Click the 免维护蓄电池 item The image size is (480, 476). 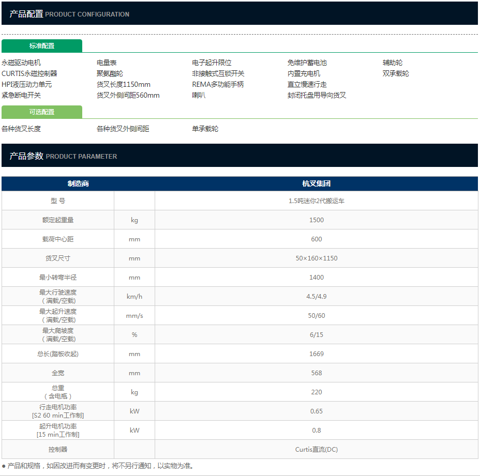307,63
